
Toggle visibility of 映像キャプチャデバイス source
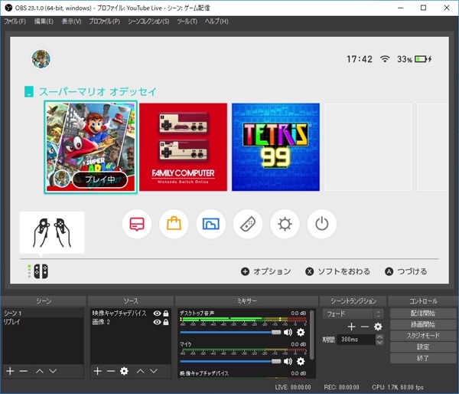[x=157, y=314]
